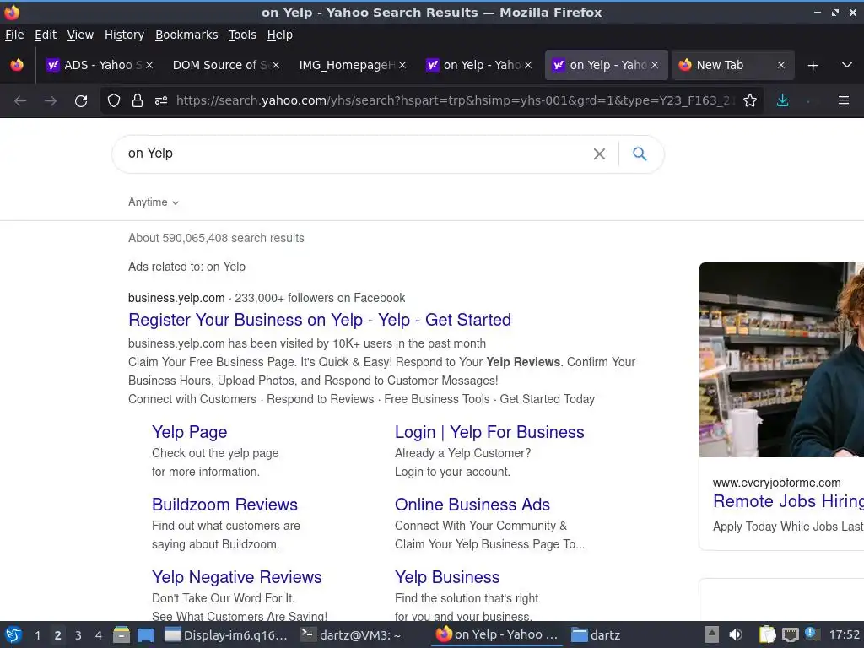The height and width of the screenshot is (648, 864).
Task: Open the Yelp Page sitelink
Action: pyautogui.click(x=190, y=432)
